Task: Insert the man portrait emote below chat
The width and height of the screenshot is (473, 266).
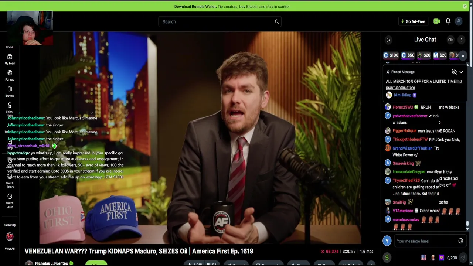Action: pos(433,258)
